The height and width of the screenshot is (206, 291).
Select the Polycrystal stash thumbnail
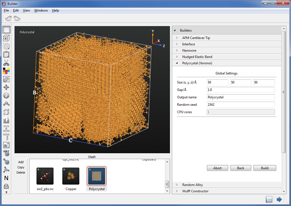coord(96,176)
